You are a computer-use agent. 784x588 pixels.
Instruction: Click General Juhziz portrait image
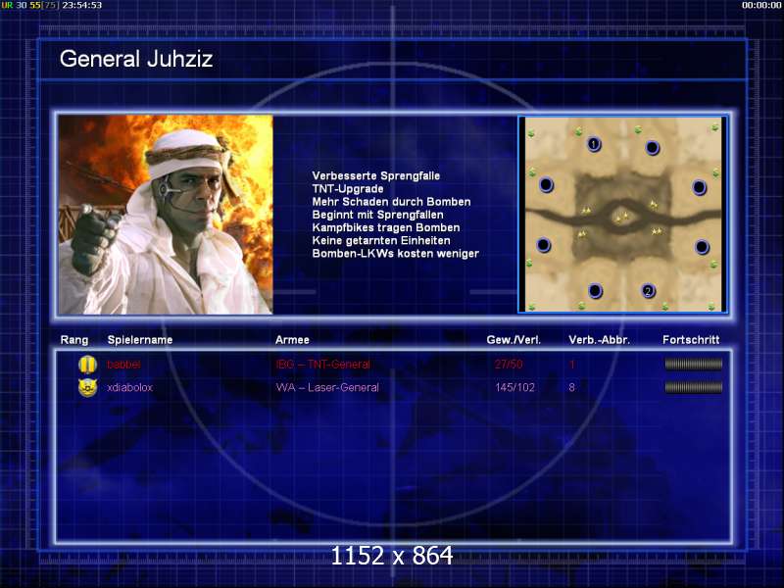pyautogui.click(x=166, y=215)
